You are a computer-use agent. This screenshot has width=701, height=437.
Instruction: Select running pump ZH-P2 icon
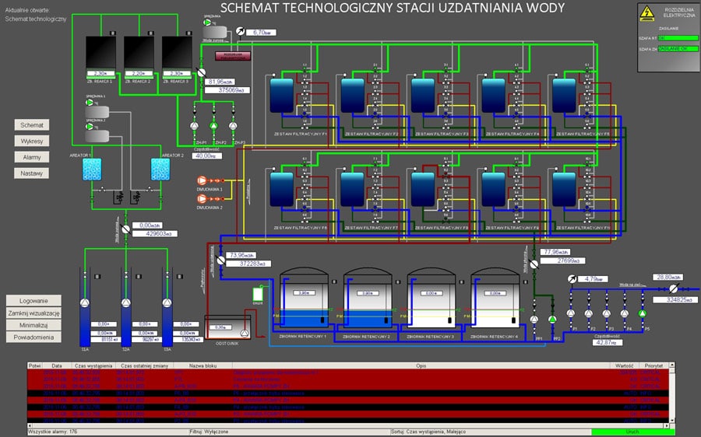click(x=213, y=126)
